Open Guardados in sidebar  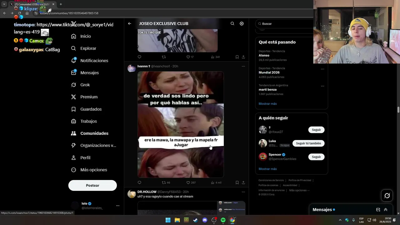(x=87, y=109)
